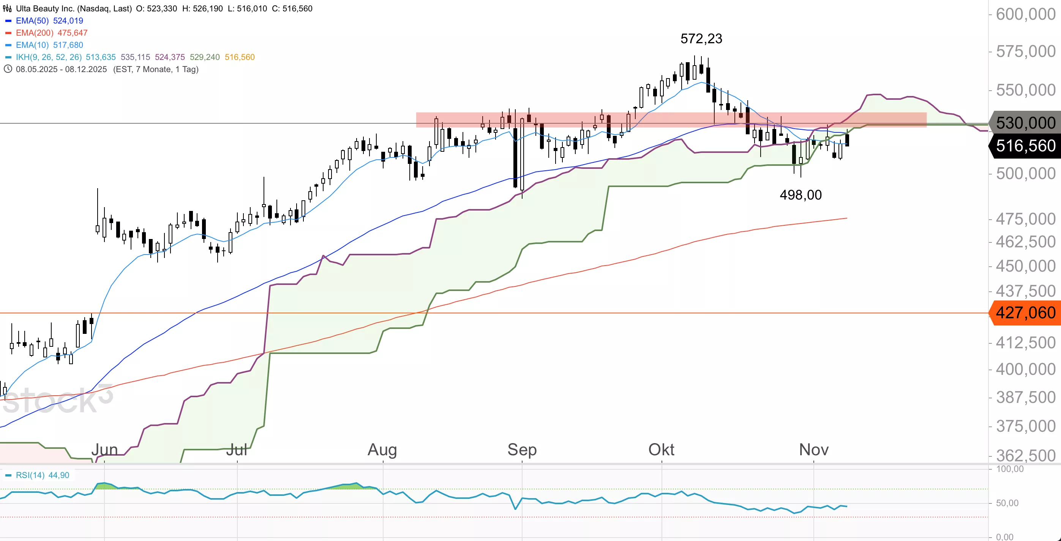Screen dimensions: 1061x541
Task: Click the candlestick chart-type icon beside Ulta Beauty
Action: [7, 9]
